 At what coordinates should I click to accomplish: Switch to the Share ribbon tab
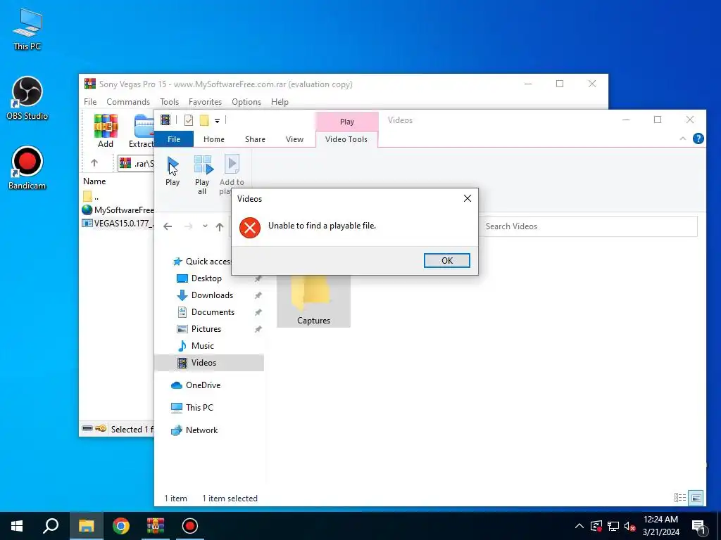click(255, 139)
